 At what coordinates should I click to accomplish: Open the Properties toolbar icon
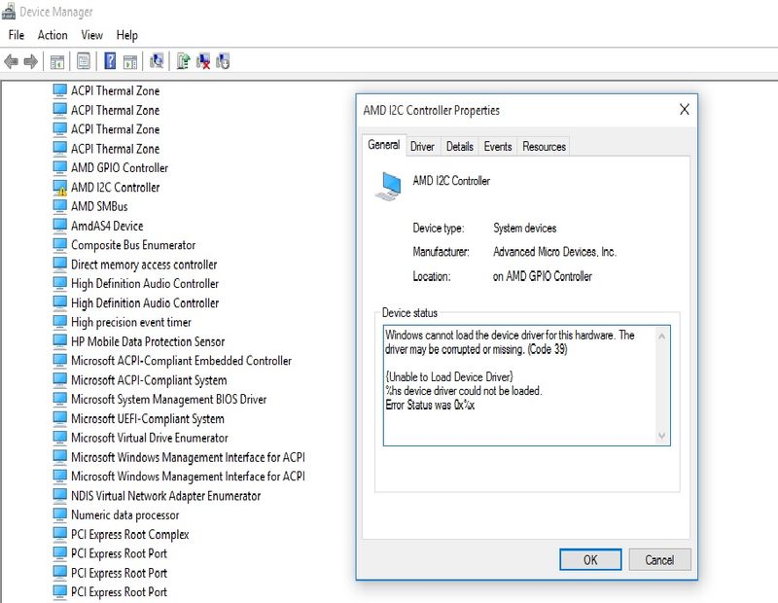[x=84, y=61]
